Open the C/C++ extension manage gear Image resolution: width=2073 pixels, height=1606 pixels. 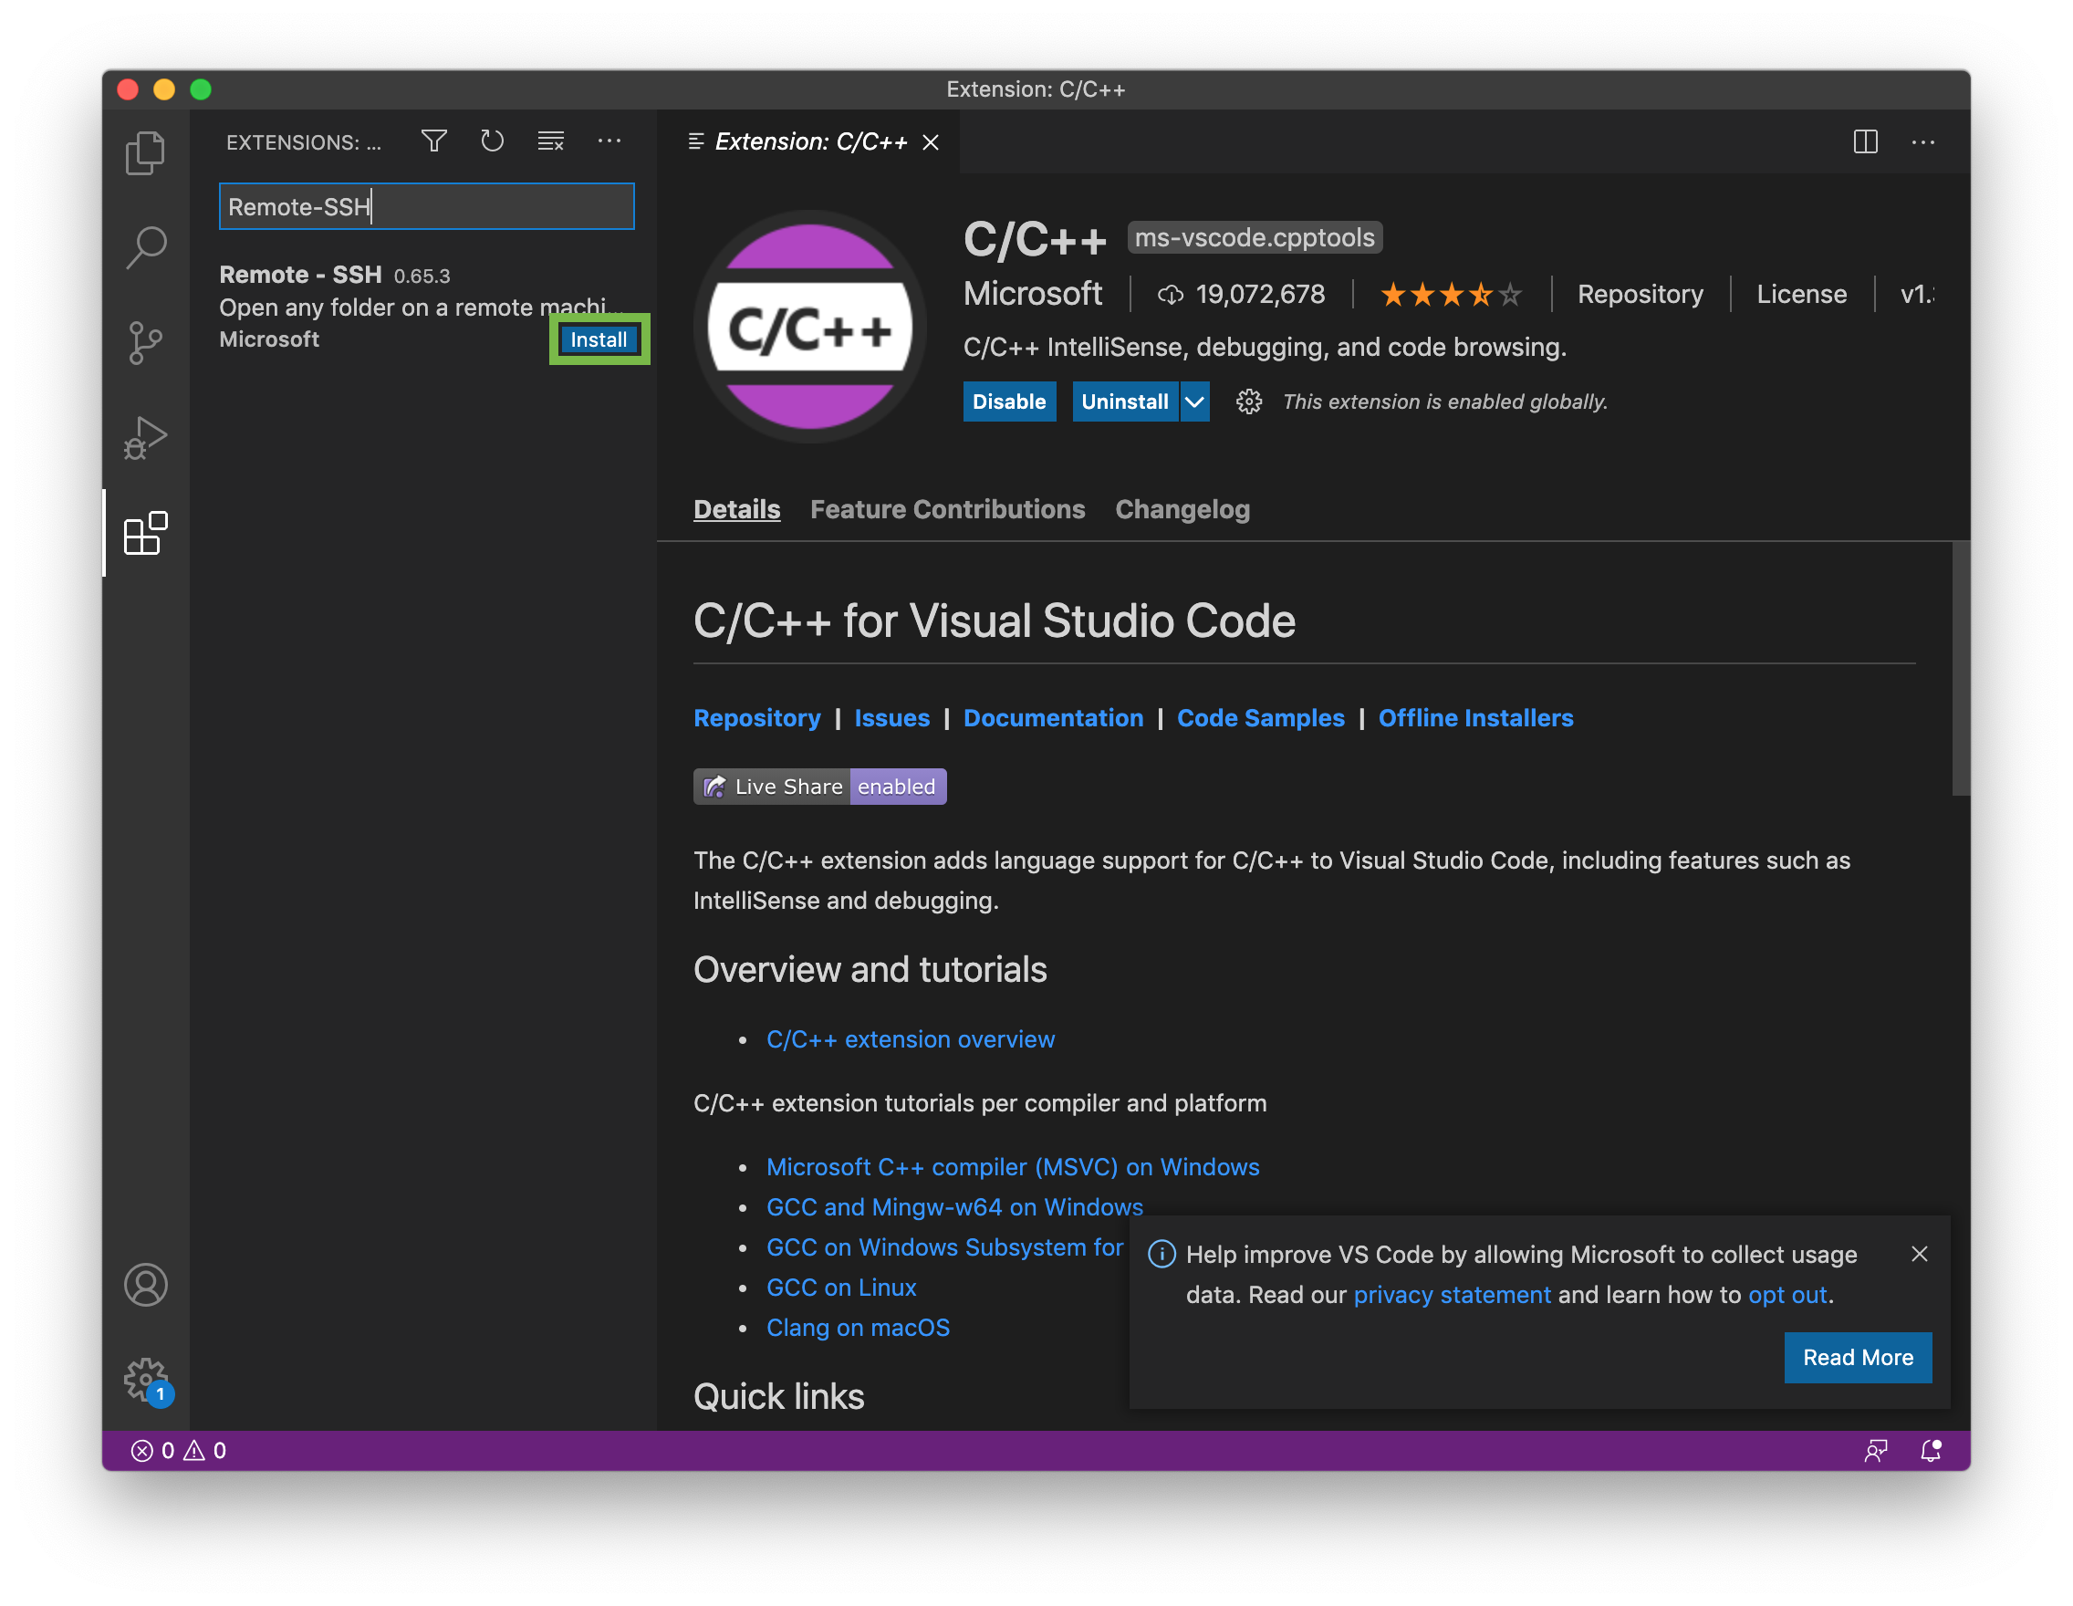tap(1248, 401)
